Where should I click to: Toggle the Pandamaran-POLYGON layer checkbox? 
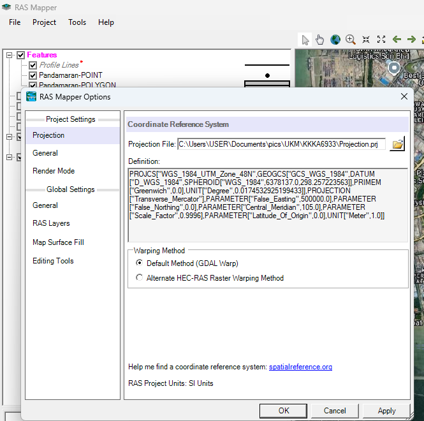coord(33,85)
